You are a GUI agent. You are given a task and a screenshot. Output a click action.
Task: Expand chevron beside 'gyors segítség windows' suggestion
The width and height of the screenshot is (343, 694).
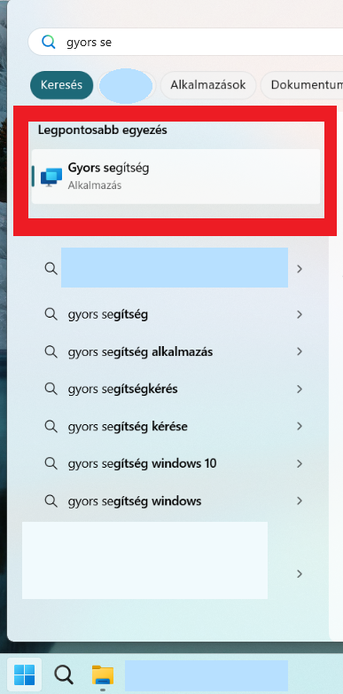click(300, 501)
